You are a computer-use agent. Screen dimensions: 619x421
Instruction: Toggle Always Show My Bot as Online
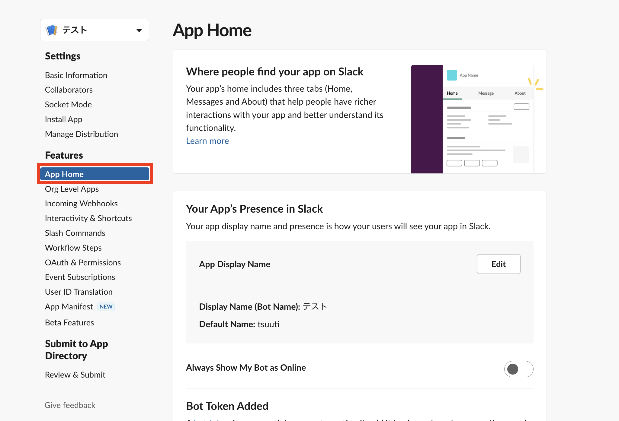point(518,369)
